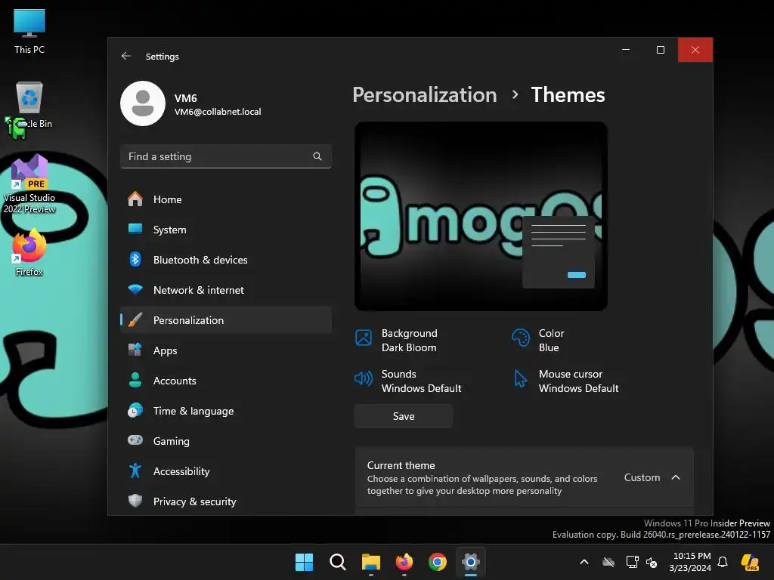The height and width of the screenshot is (580, 774).
Task: Click the Color palette icon
Action: 521,338
